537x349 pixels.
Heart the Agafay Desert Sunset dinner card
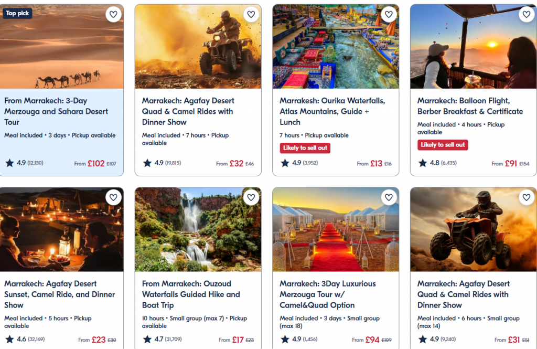113,197
